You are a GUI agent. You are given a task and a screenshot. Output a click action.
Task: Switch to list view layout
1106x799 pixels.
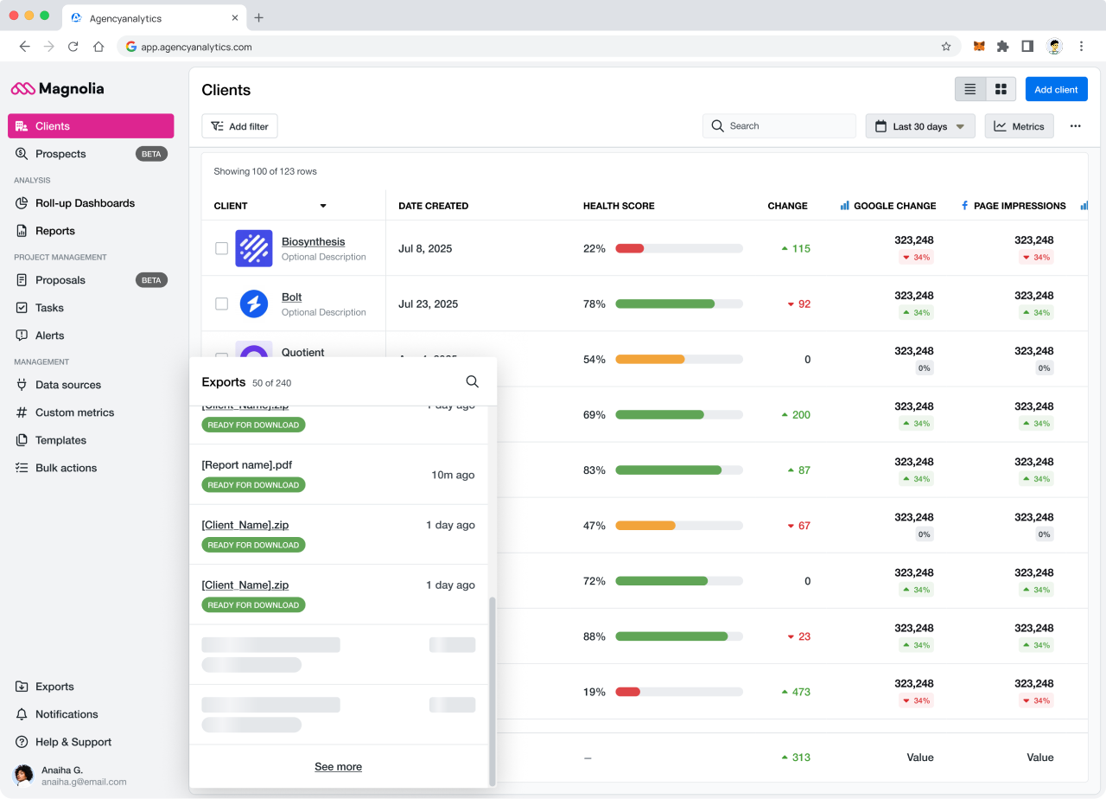(970, 90)
